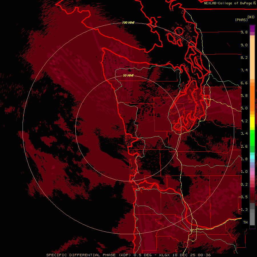Click the 0.2 legend value
257x257 pixels.
(244, 184)
